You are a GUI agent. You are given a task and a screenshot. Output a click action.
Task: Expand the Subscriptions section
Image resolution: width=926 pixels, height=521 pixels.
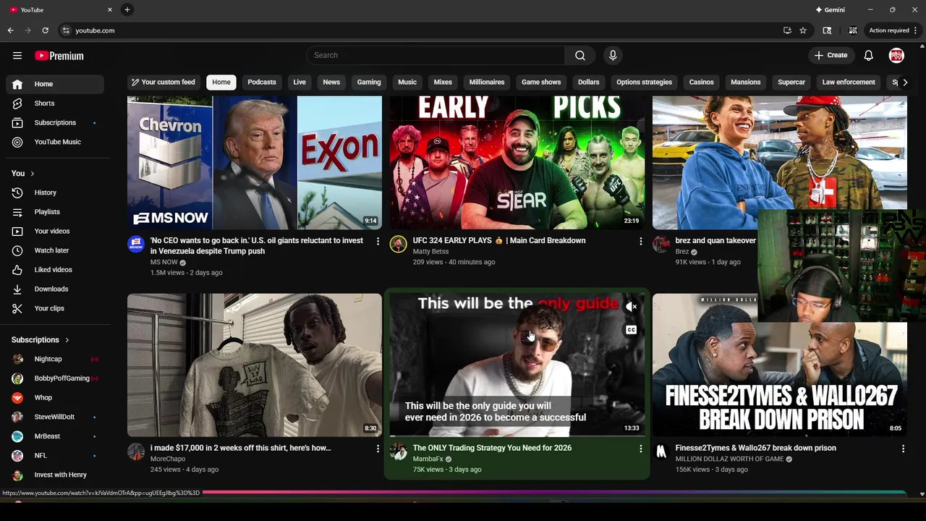point(41,340)
